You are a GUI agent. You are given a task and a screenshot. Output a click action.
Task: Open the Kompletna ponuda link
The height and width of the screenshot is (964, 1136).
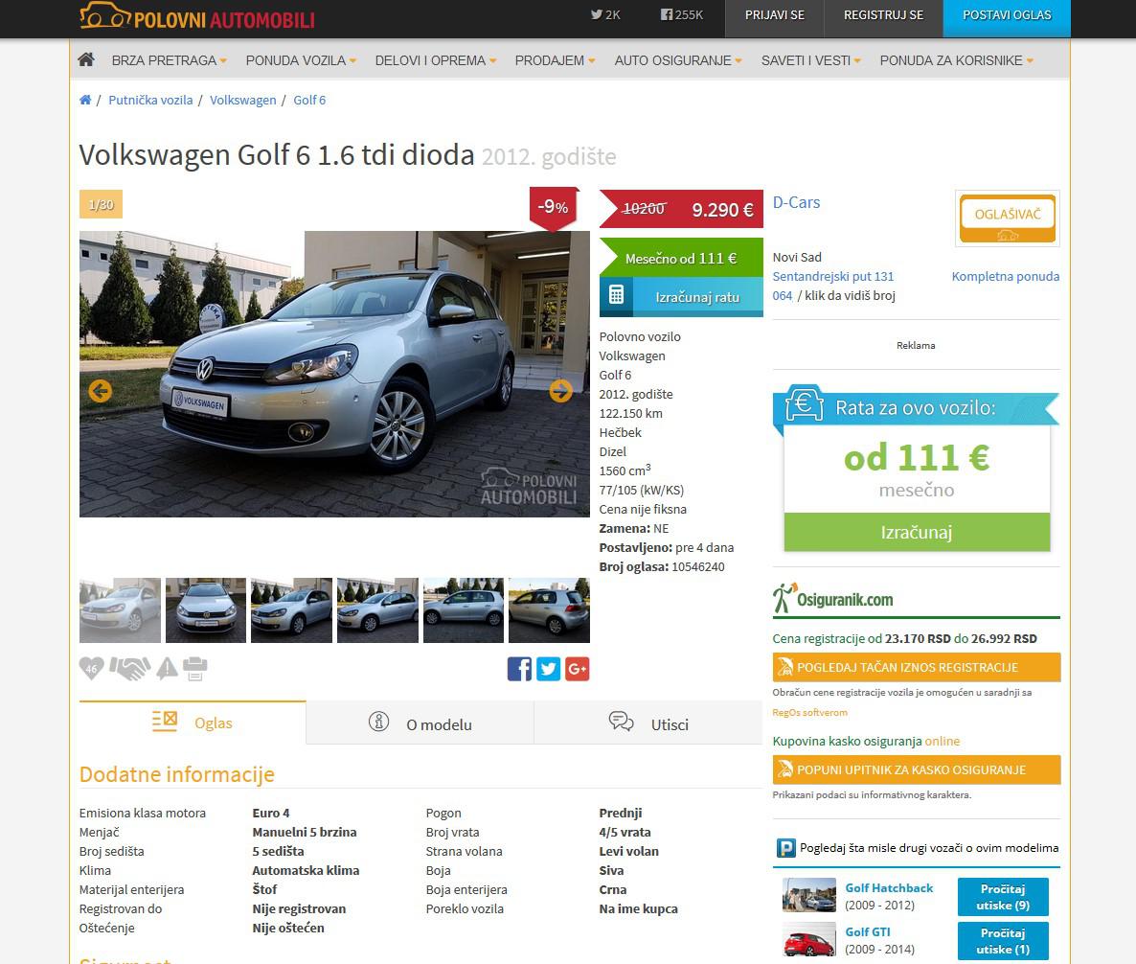(x=1006, y=276)
